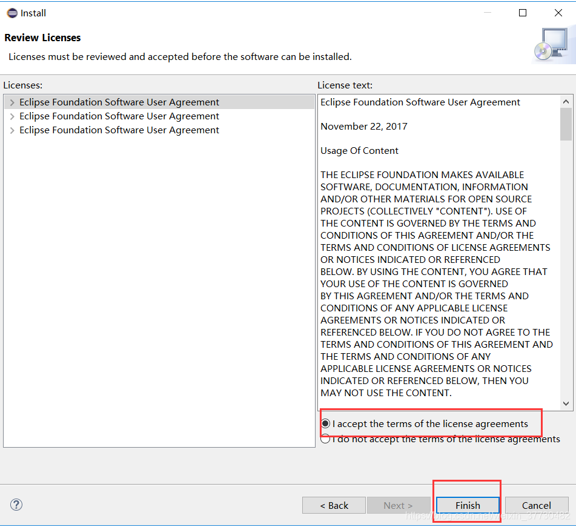The height and width of the screenshot is (527, 576).
Task: Click the 'Usage Of Content' heading text
Action: coord(359,151)
